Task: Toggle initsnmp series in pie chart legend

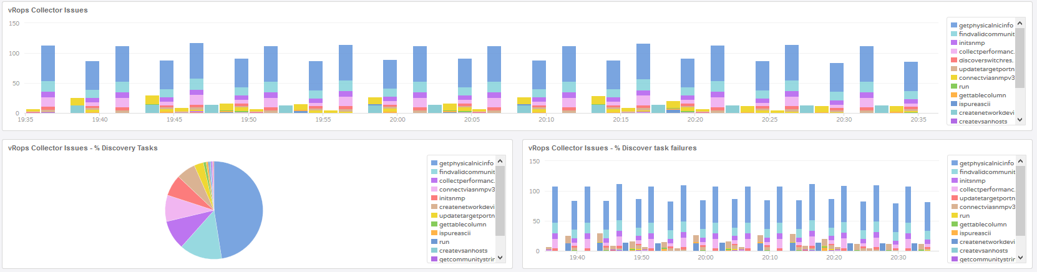Action: click(452, 198)
